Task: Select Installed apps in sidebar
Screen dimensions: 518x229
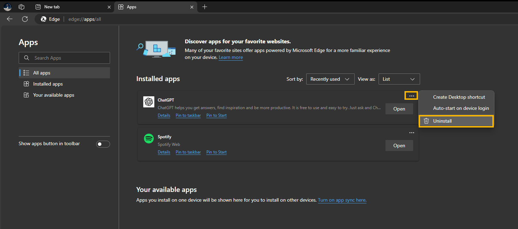Action: [x=64, y=84]
